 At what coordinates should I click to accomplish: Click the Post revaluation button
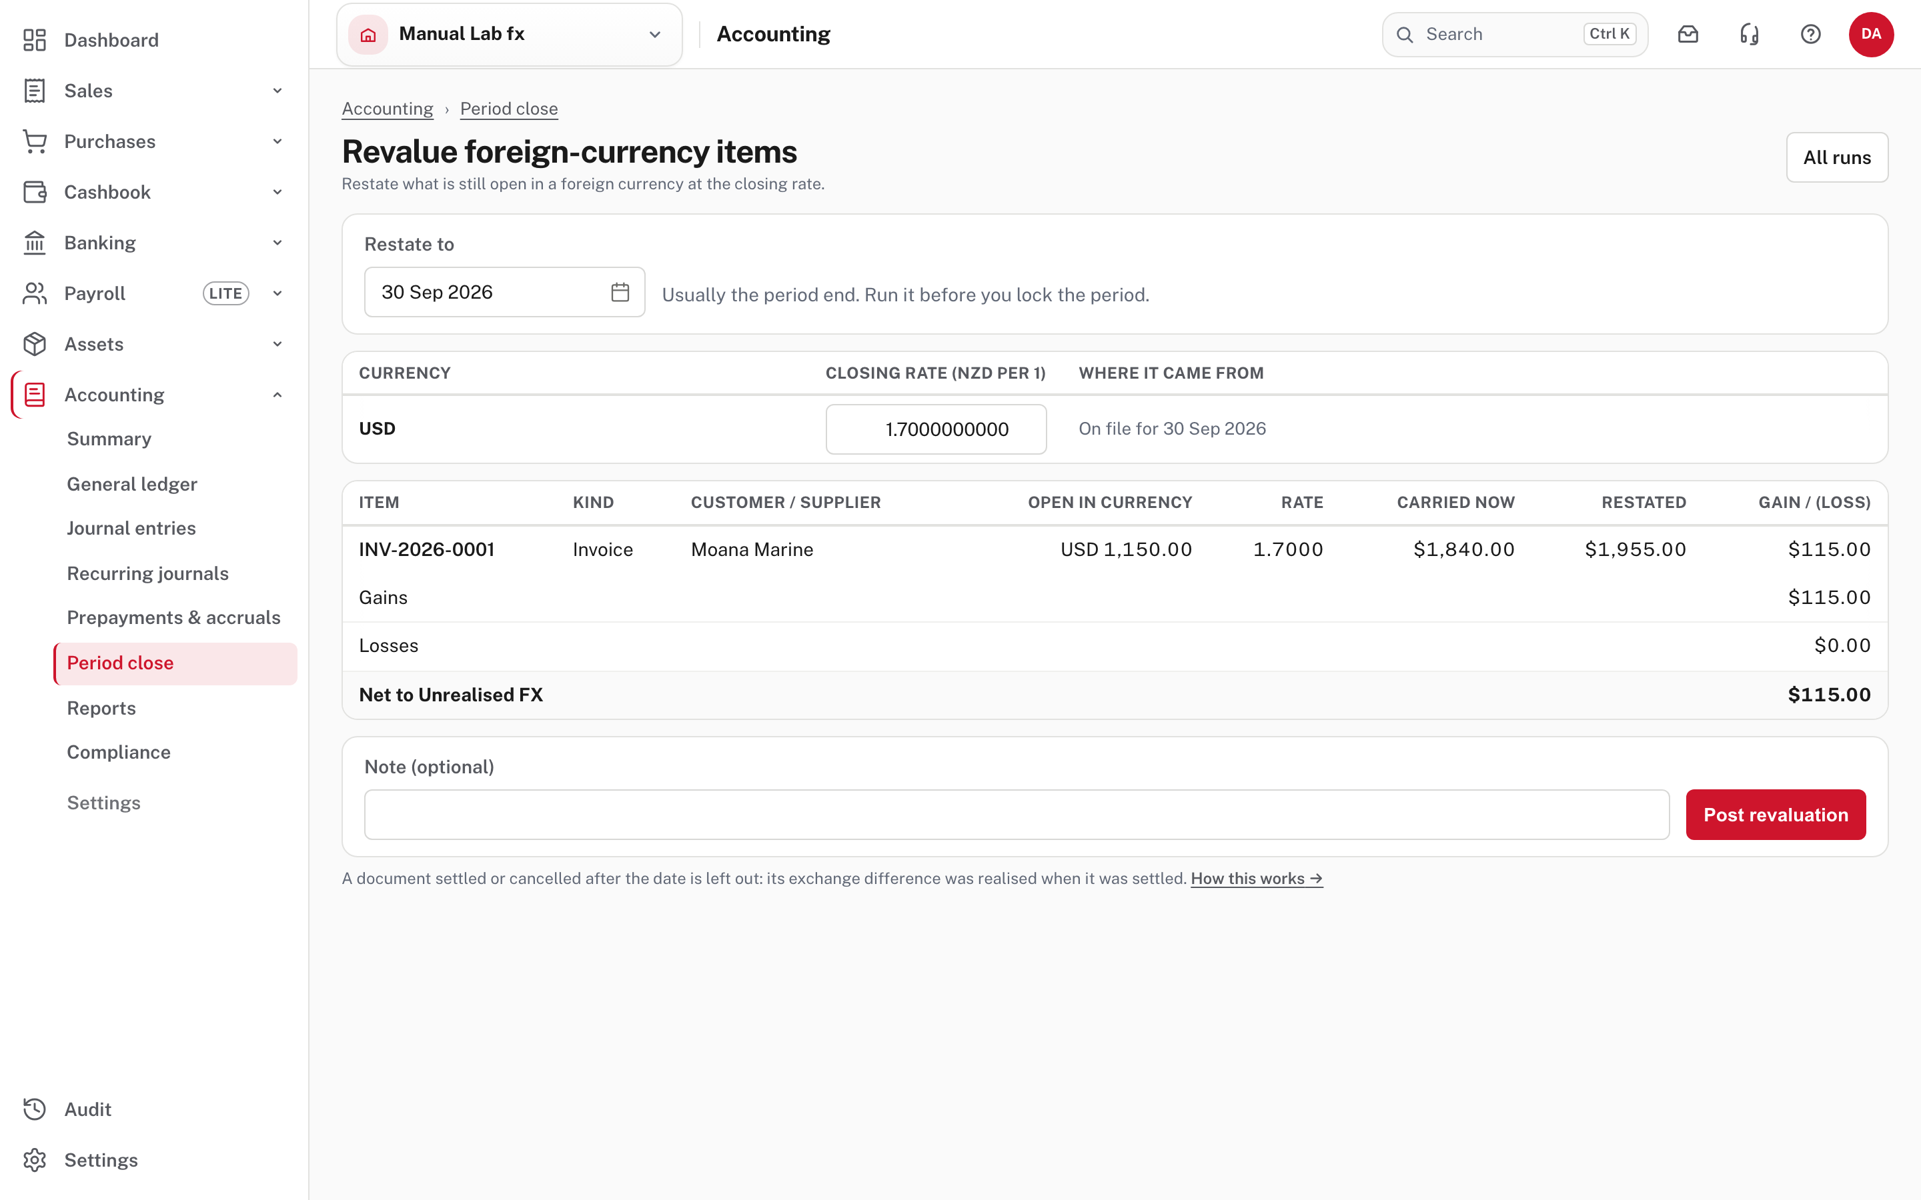[1776, 814]
